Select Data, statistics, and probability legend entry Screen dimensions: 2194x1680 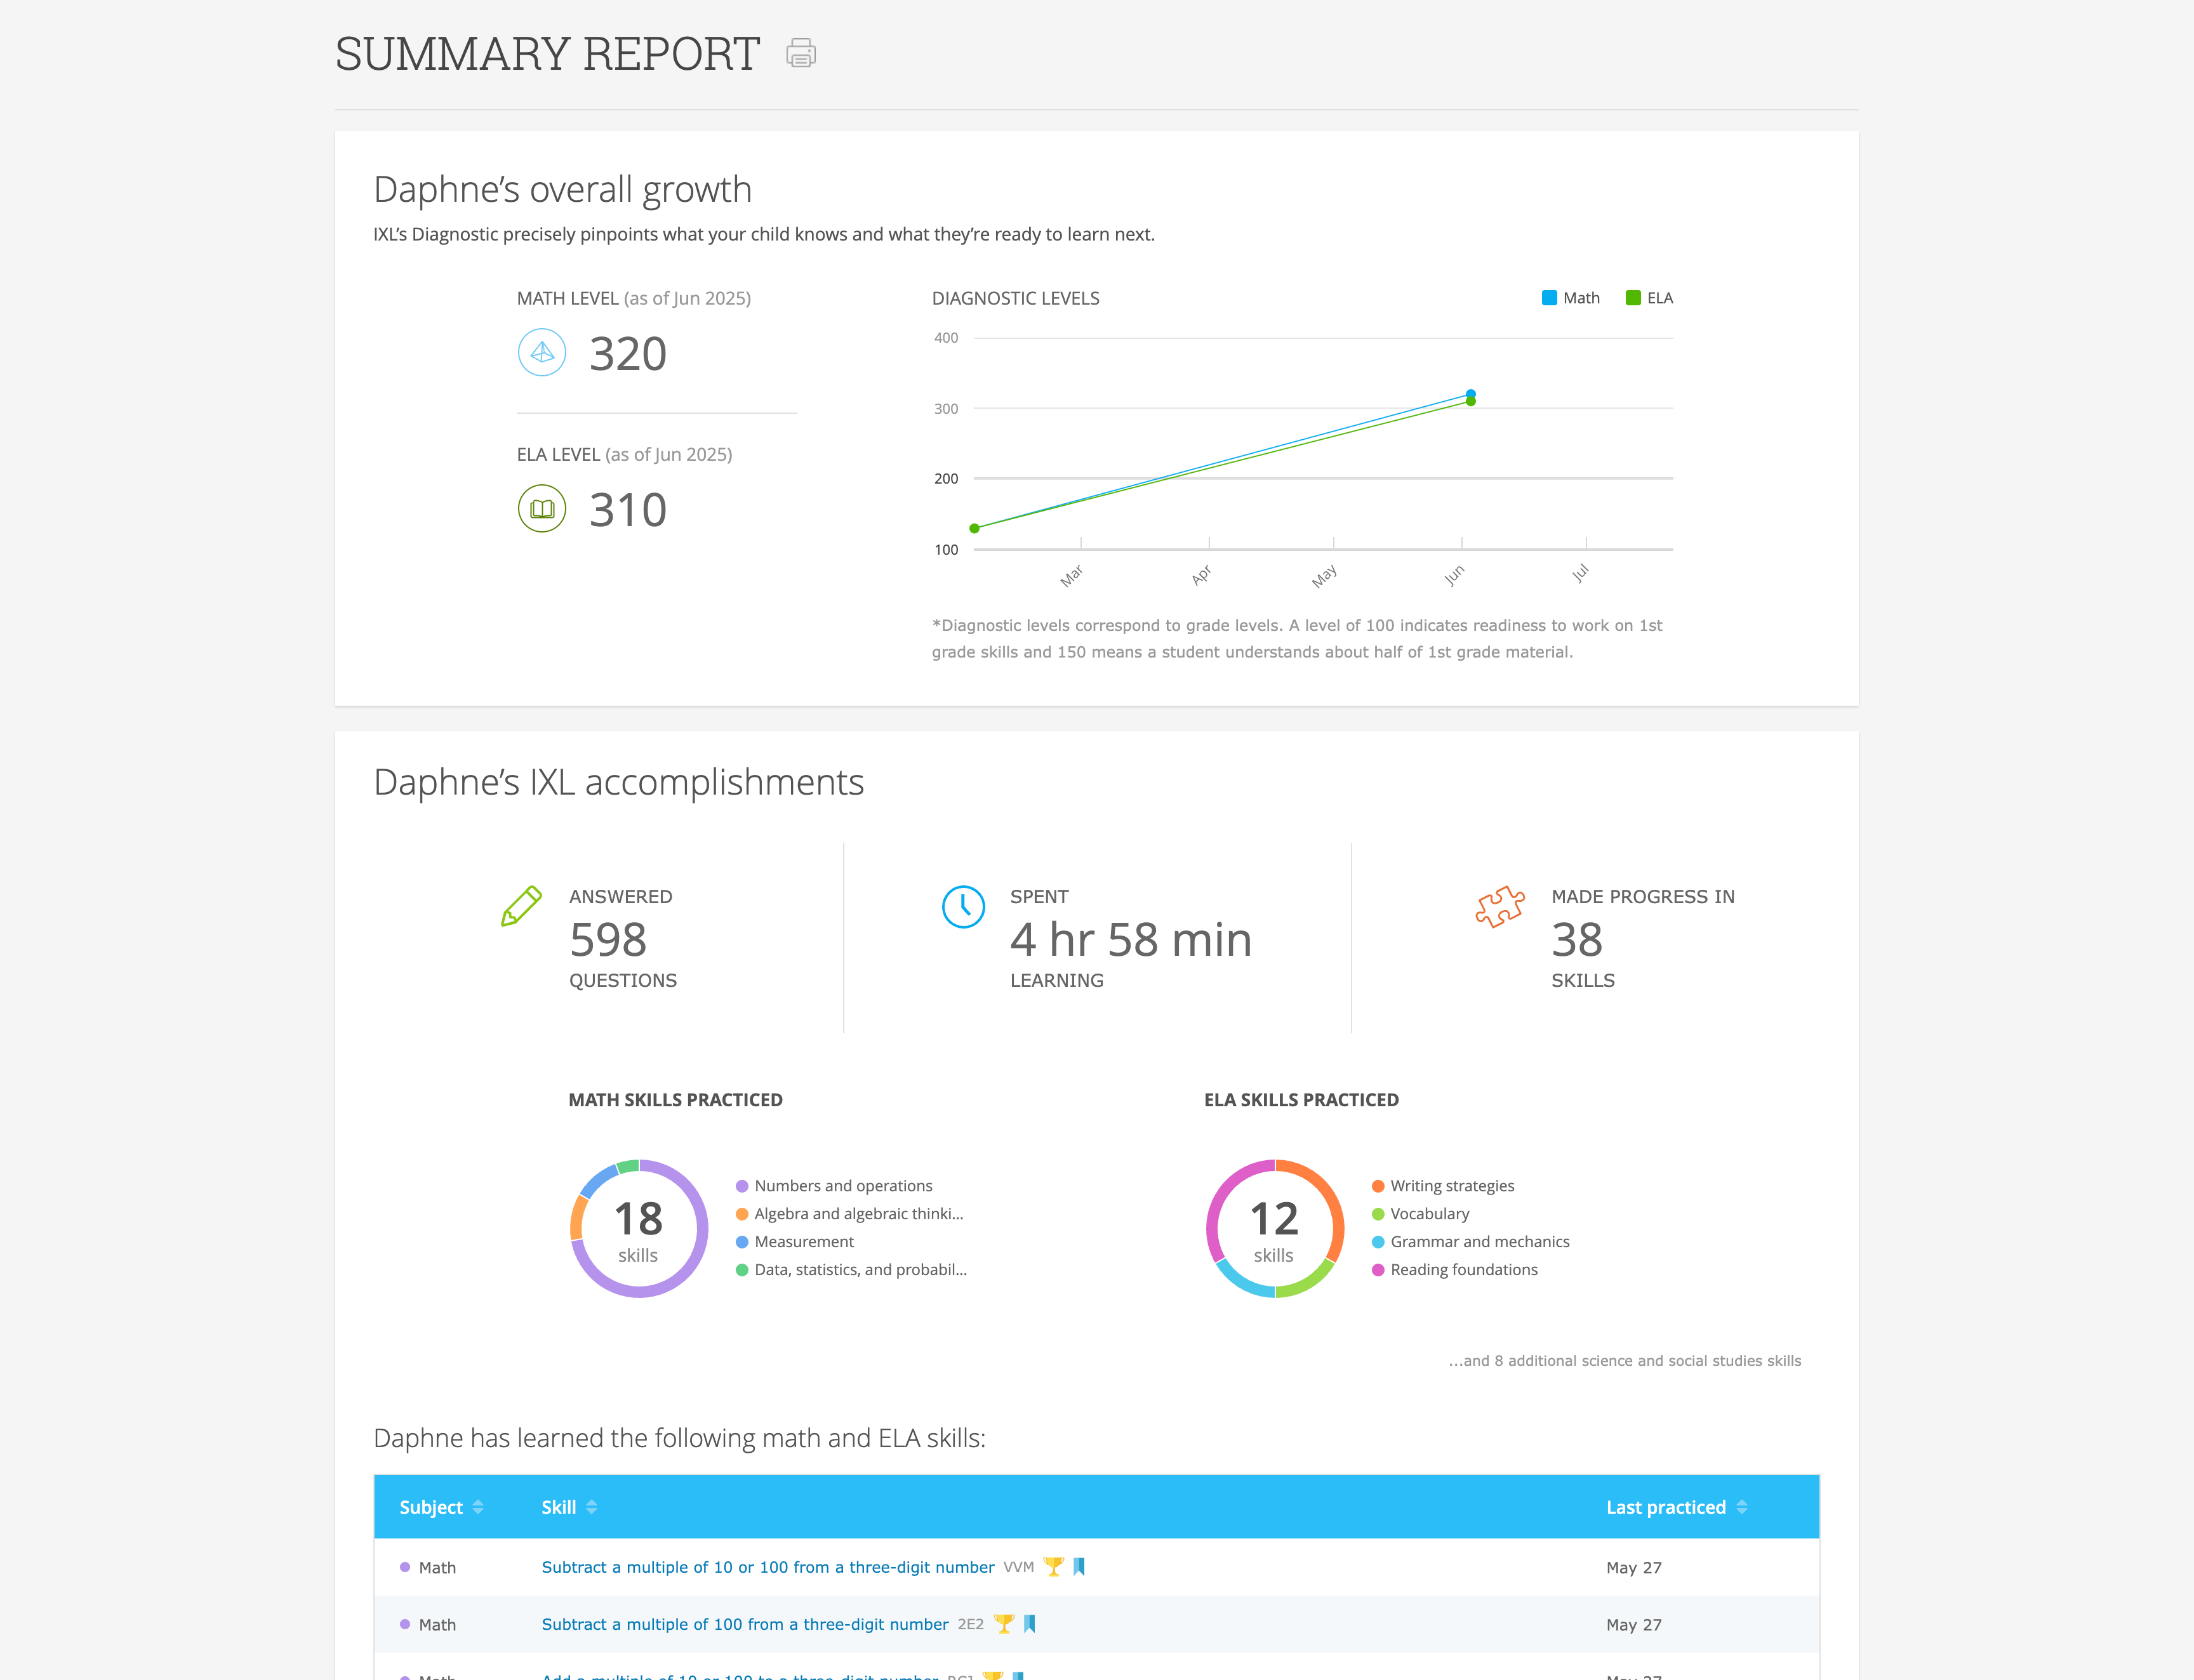tap(851, 1270)
